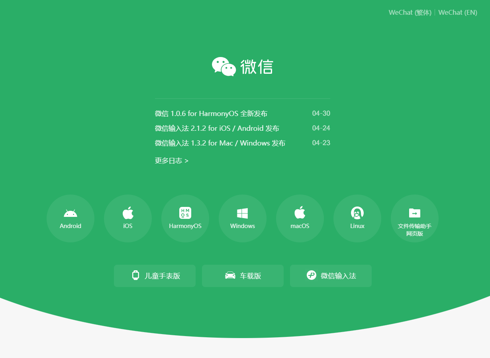490x358 pixels.
Task: View 更多日志 link
Action: (x=172, y=161)
